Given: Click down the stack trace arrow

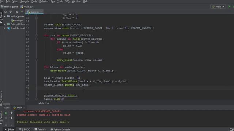Looking at the screenshot, I should pos(11,118).
